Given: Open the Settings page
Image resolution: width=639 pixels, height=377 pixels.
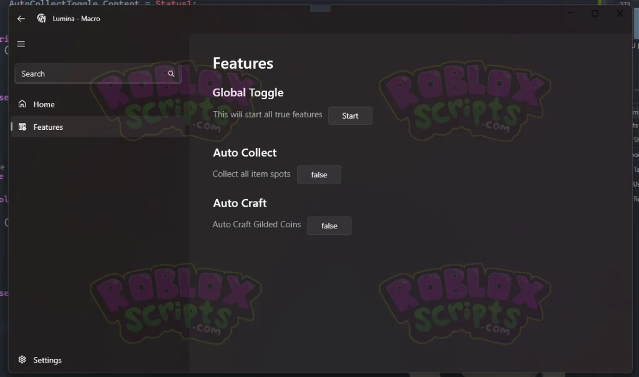Looking at the screenshot, I should pyautogui.click(x=98, y=360).
